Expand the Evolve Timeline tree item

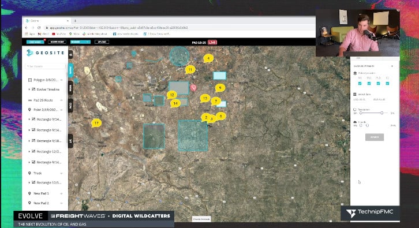click(x=29, y=89)
